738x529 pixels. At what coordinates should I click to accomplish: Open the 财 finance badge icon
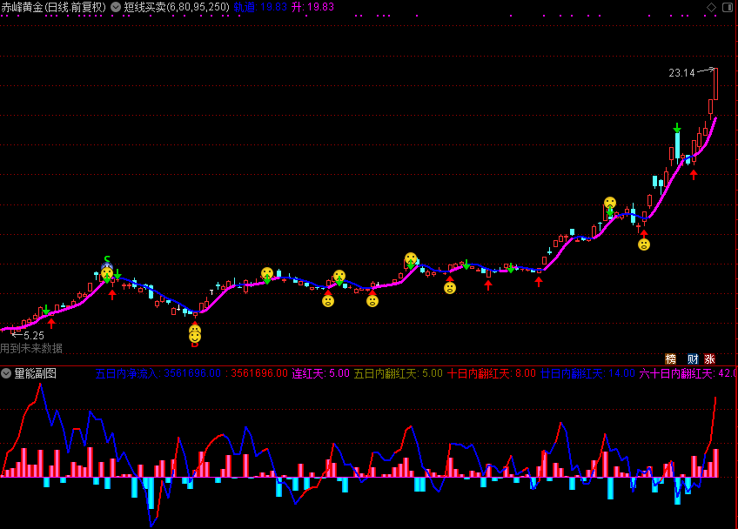coord(693,359)
